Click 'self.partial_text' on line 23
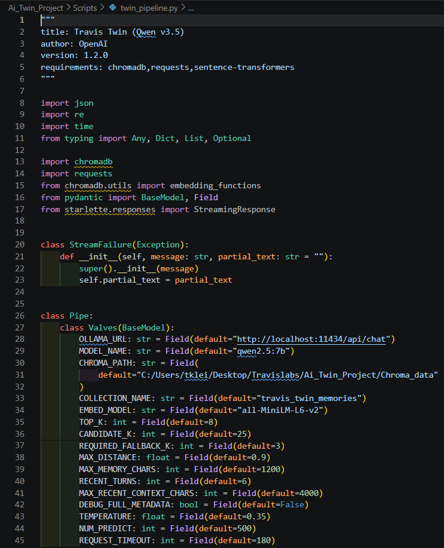The height and width of the screenshot is (548, 444). (x=120, y=280)
